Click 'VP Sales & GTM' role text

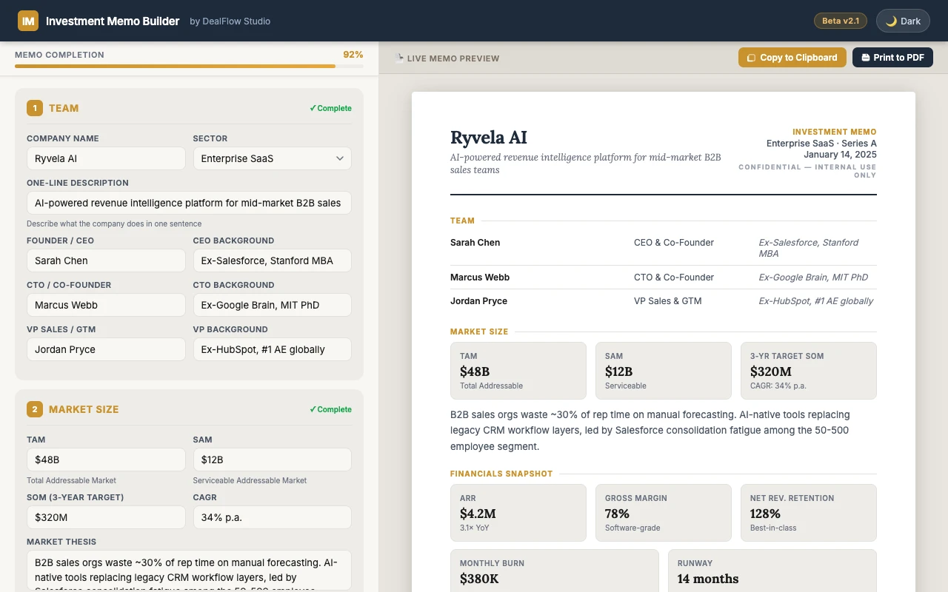(x=668, y=301)
